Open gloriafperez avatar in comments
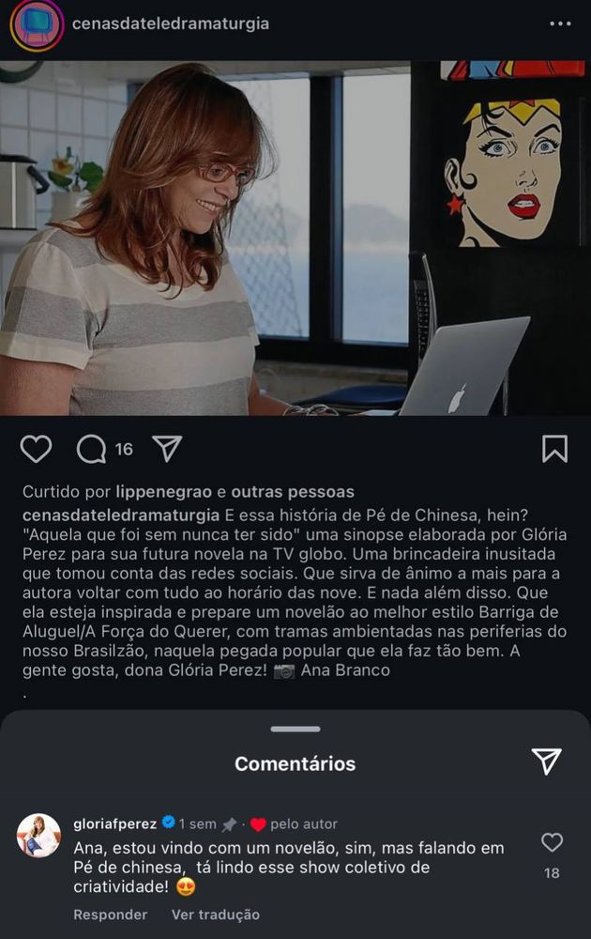The image size is (591, 939). click(38, 836)
